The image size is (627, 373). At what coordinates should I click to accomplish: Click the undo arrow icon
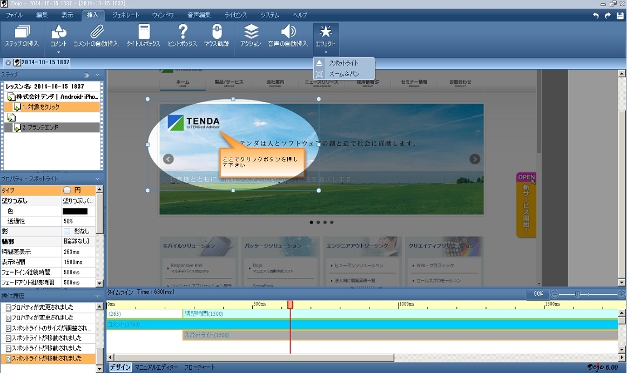coord(596,15)
